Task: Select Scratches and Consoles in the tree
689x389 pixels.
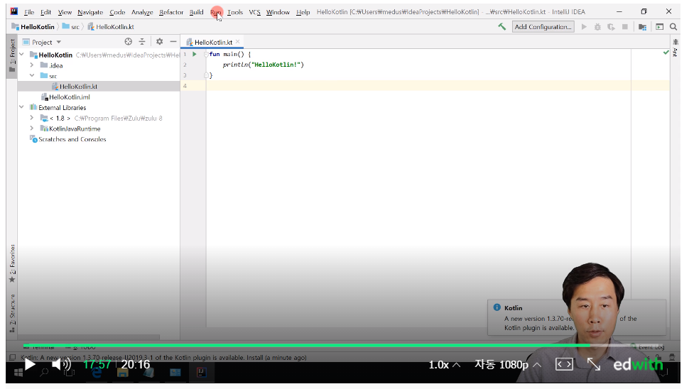Action: click(x=72, y=139)
